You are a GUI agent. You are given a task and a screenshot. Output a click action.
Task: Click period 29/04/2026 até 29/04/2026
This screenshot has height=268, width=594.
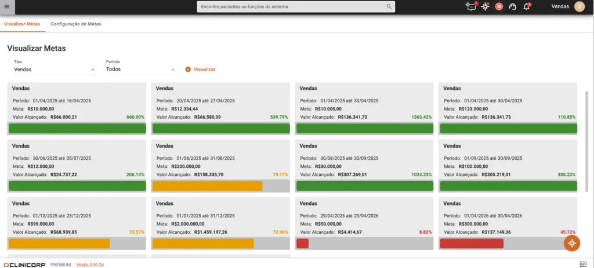(350, 216)
